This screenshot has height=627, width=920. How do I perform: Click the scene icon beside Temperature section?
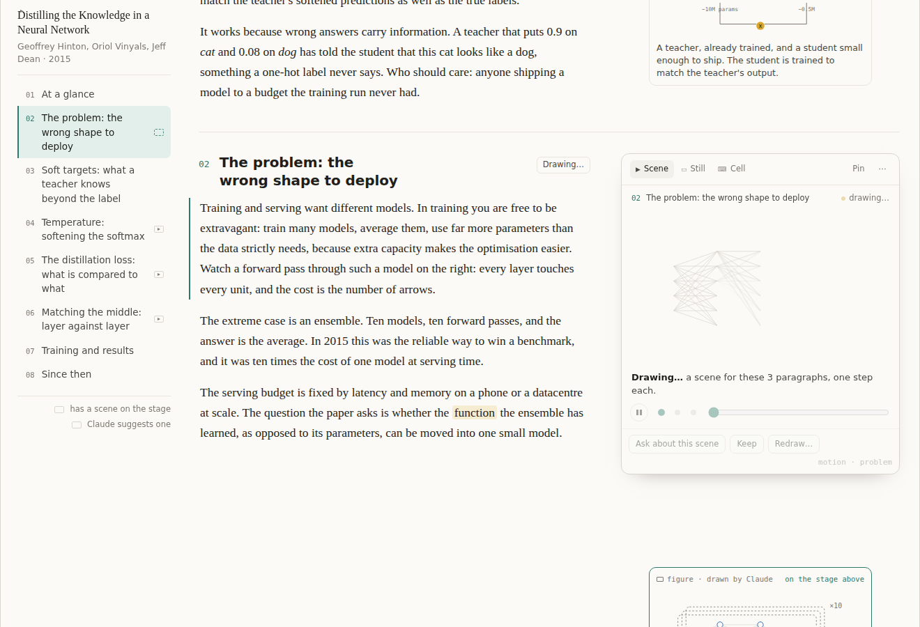click(159, 229)
